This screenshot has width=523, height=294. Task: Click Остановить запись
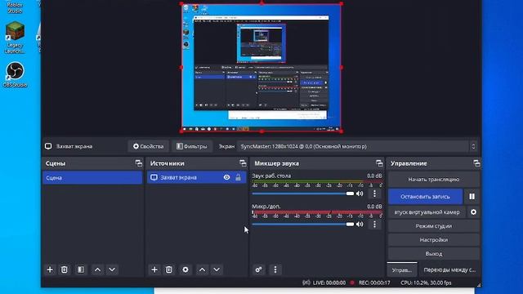click(425, 197)
